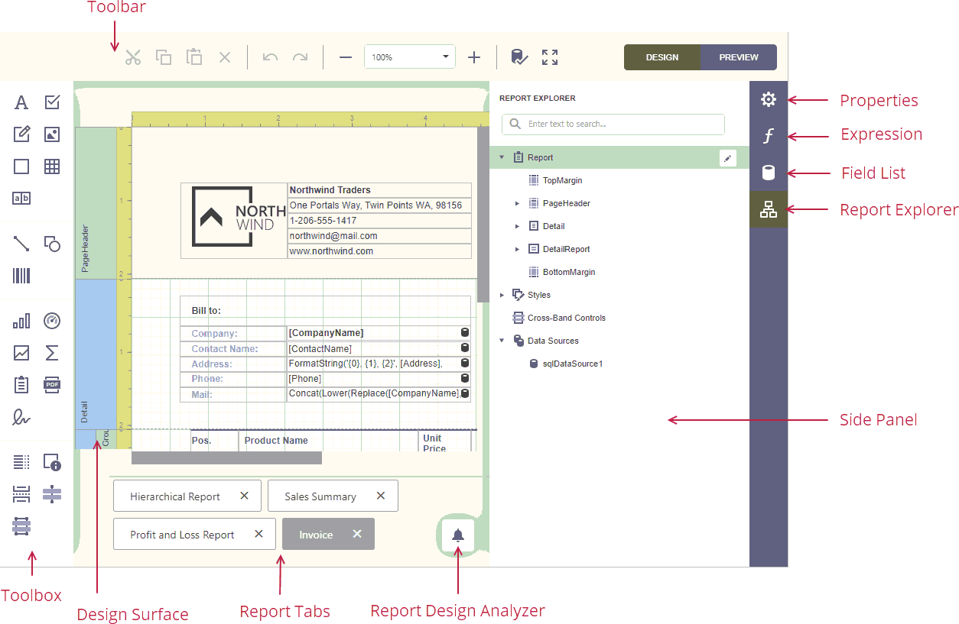This screenshot has height=624, width=959.
Task: Pick the Barcode control from toolbox
Action: 21,276
